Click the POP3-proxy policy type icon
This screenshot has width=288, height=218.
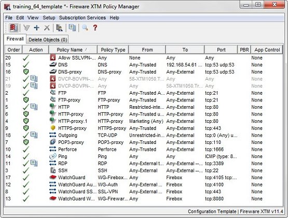tap(53, 142)
